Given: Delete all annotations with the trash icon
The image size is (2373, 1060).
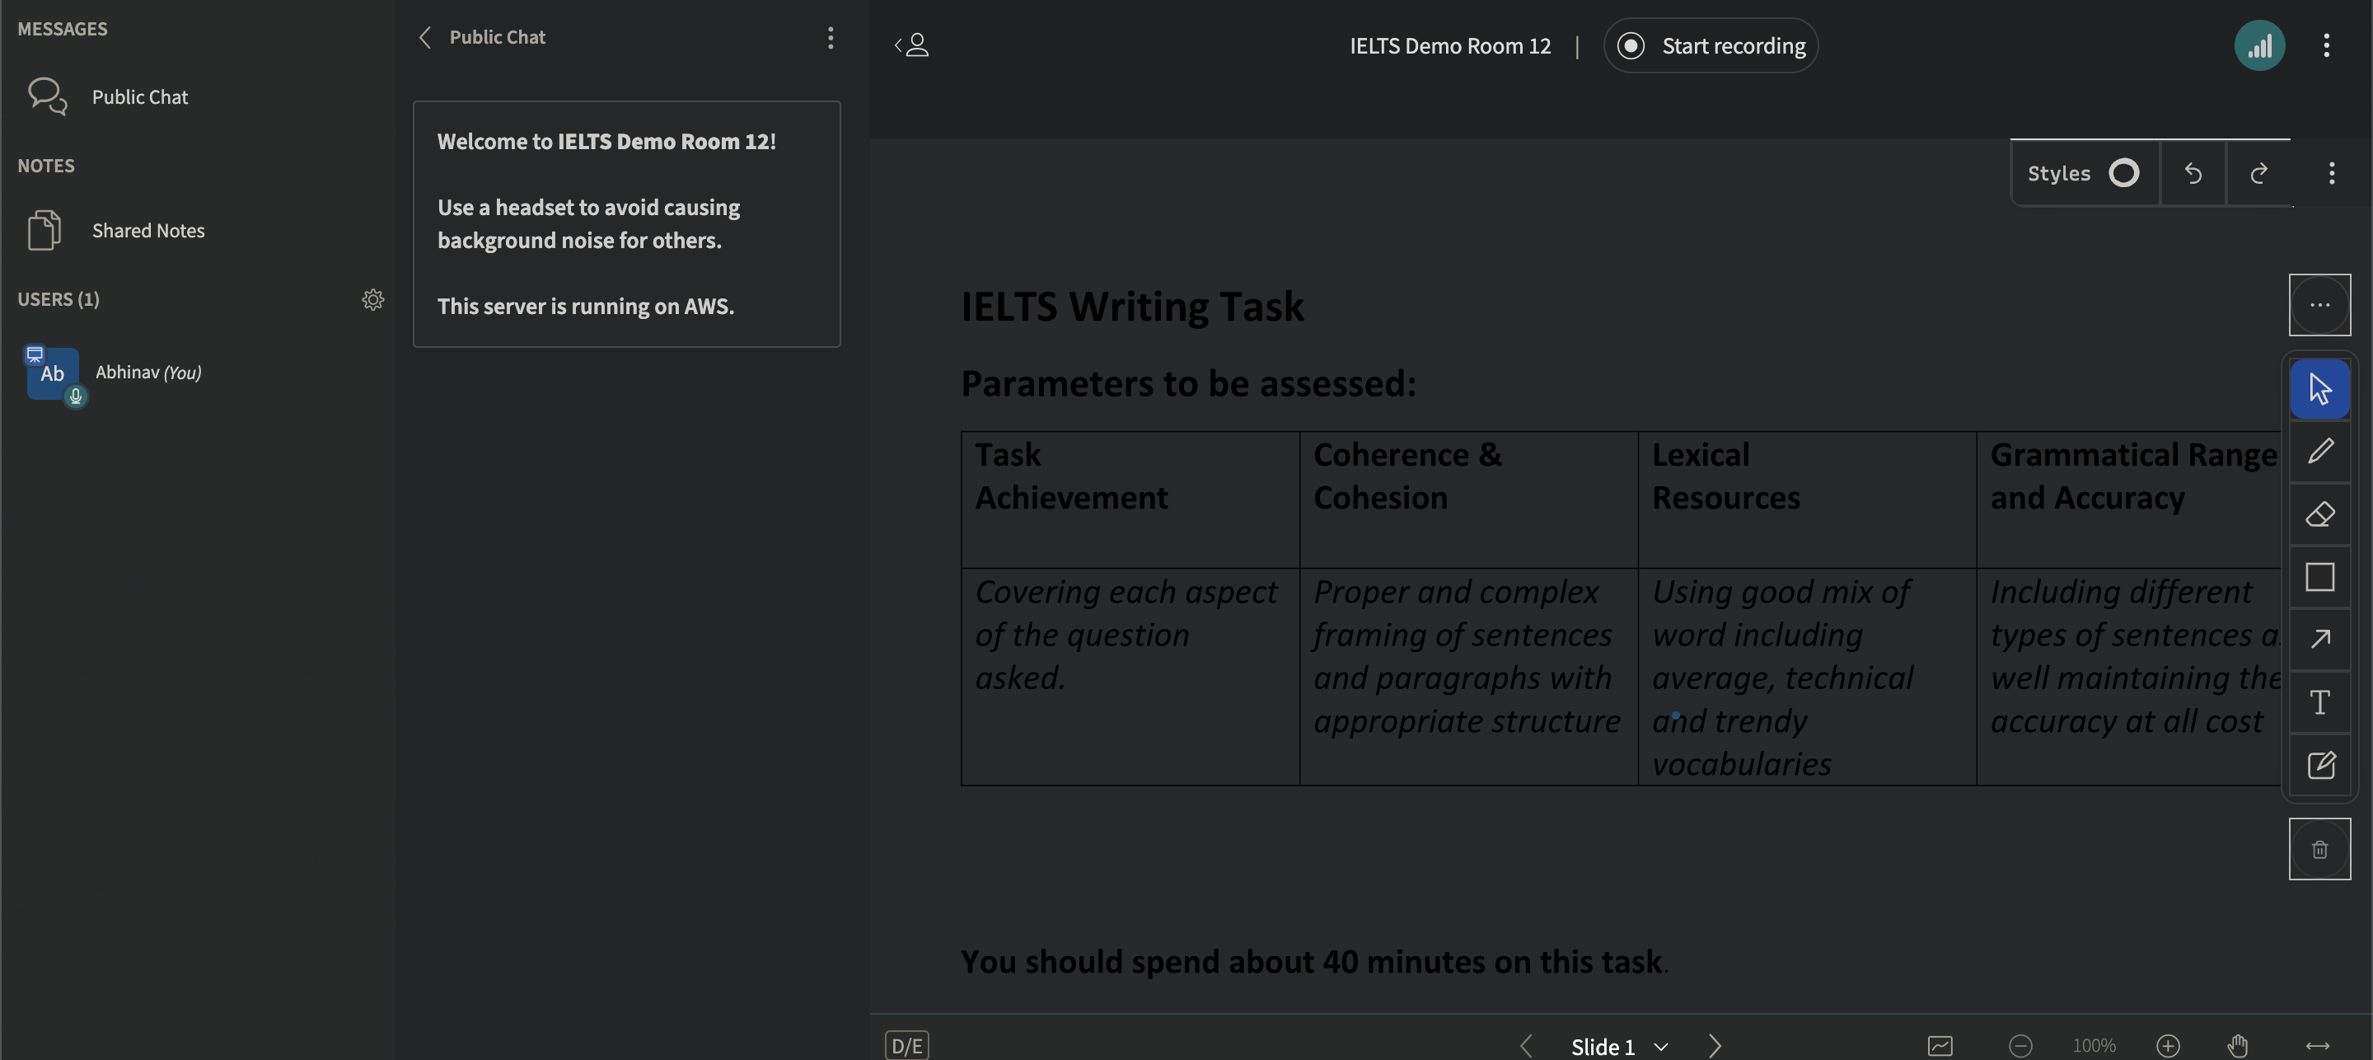Looking at the screenshot, I should click(x=2319, y=848).
